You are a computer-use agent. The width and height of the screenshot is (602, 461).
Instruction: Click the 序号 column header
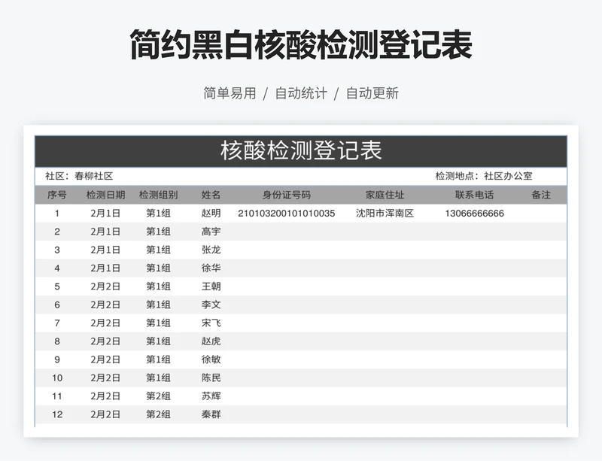(57, 195)
